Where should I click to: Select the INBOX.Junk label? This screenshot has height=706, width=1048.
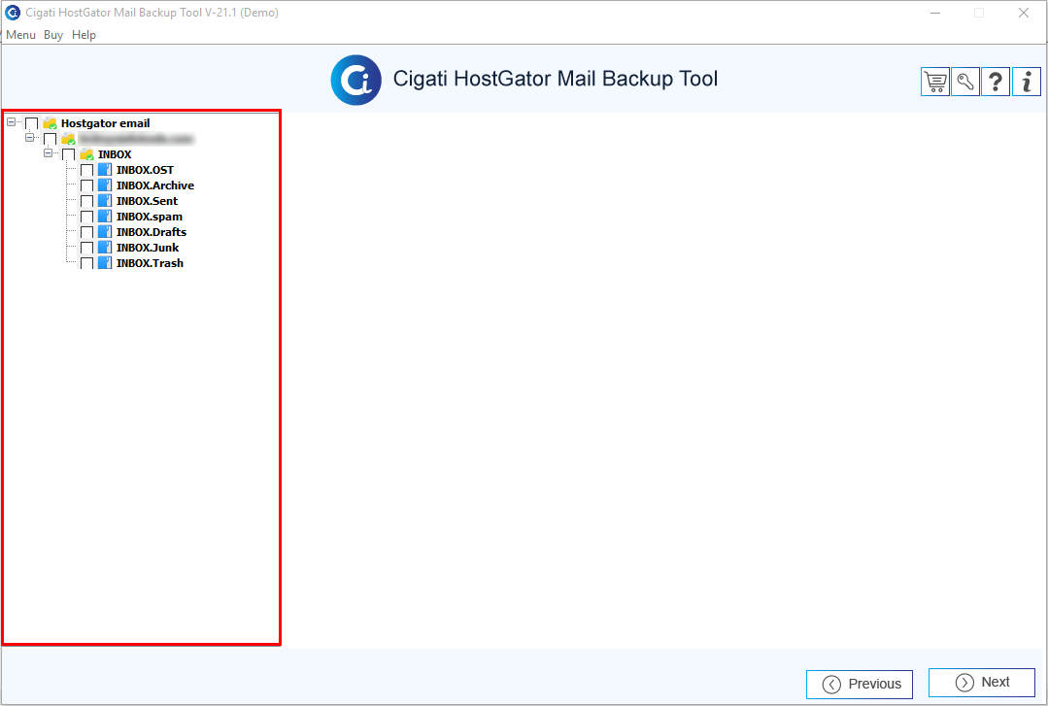(x=148, y=248)
